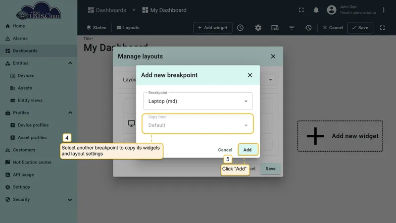396x223 pixels.
Task: Open dashboard States
Action: [97, 28]
